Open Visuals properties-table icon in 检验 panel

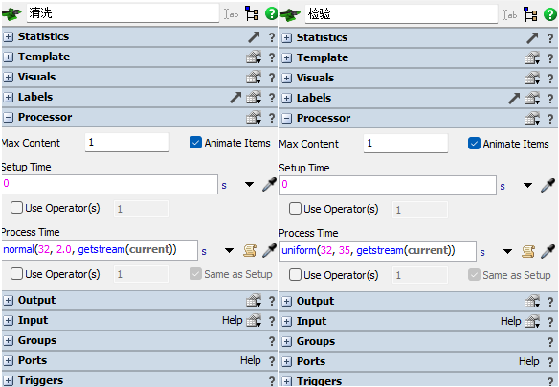[532, 78]
